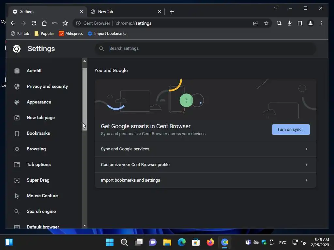Toggle the side panel icon
Viewport: 334px width, 250px height.
[300, 23]
